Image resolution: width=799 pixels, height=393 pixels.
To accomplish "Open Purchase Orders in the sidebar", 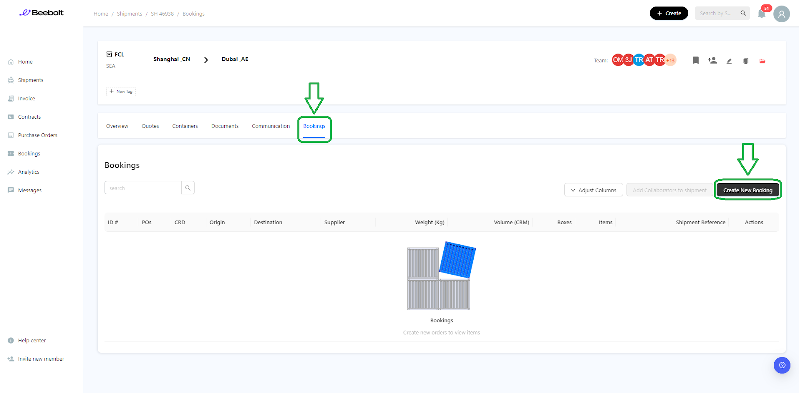I will (x=37, y=135).
